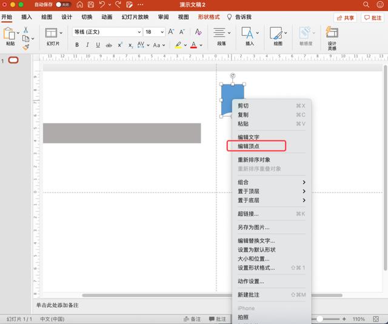Image resolution: width=388 pixels, height=324 pixels.
Task: Click the smiley feedback icon
Action: (x=380, y=4)
